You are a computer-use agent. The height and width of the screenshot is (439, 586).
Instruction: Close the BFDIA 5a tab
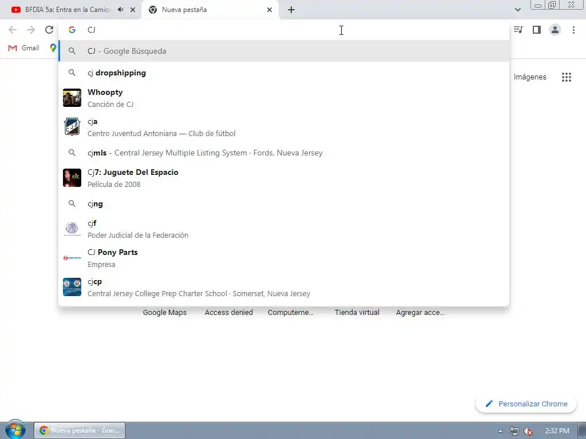[x=133, y=10]
